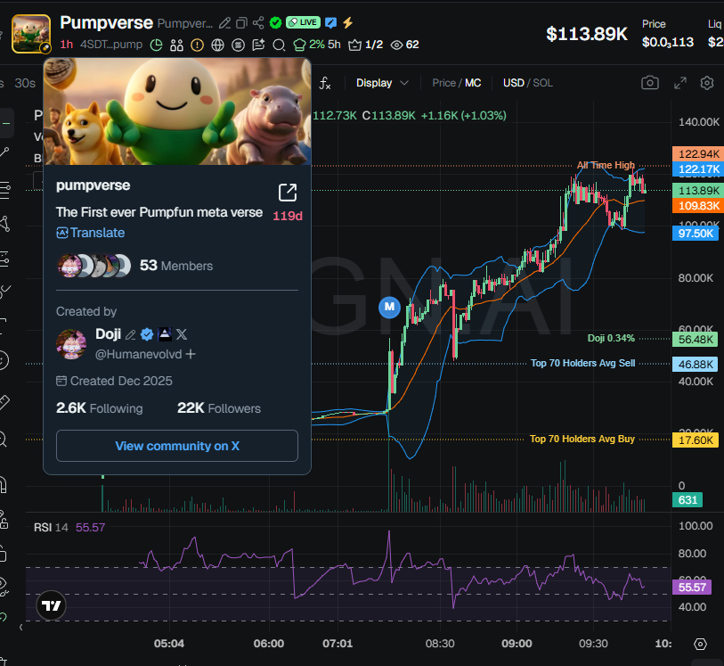
Task: Open the TradingView logo menu bottom left
Action: click(x=51, y=605)
